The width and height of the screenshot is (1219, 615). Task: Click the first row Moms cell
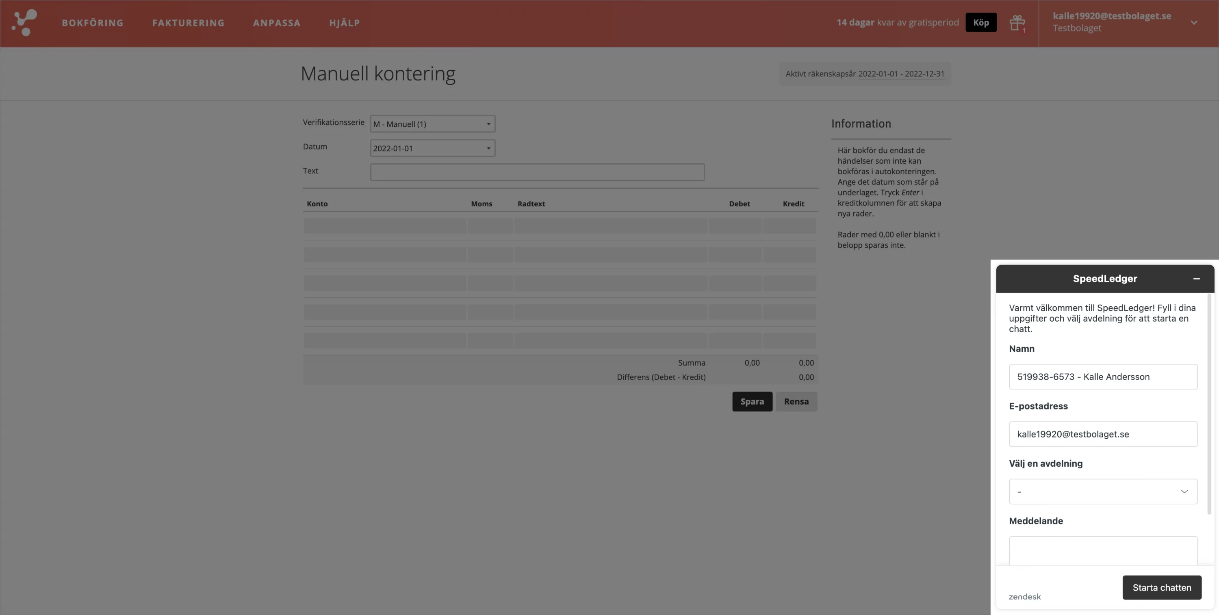(490, 226)
